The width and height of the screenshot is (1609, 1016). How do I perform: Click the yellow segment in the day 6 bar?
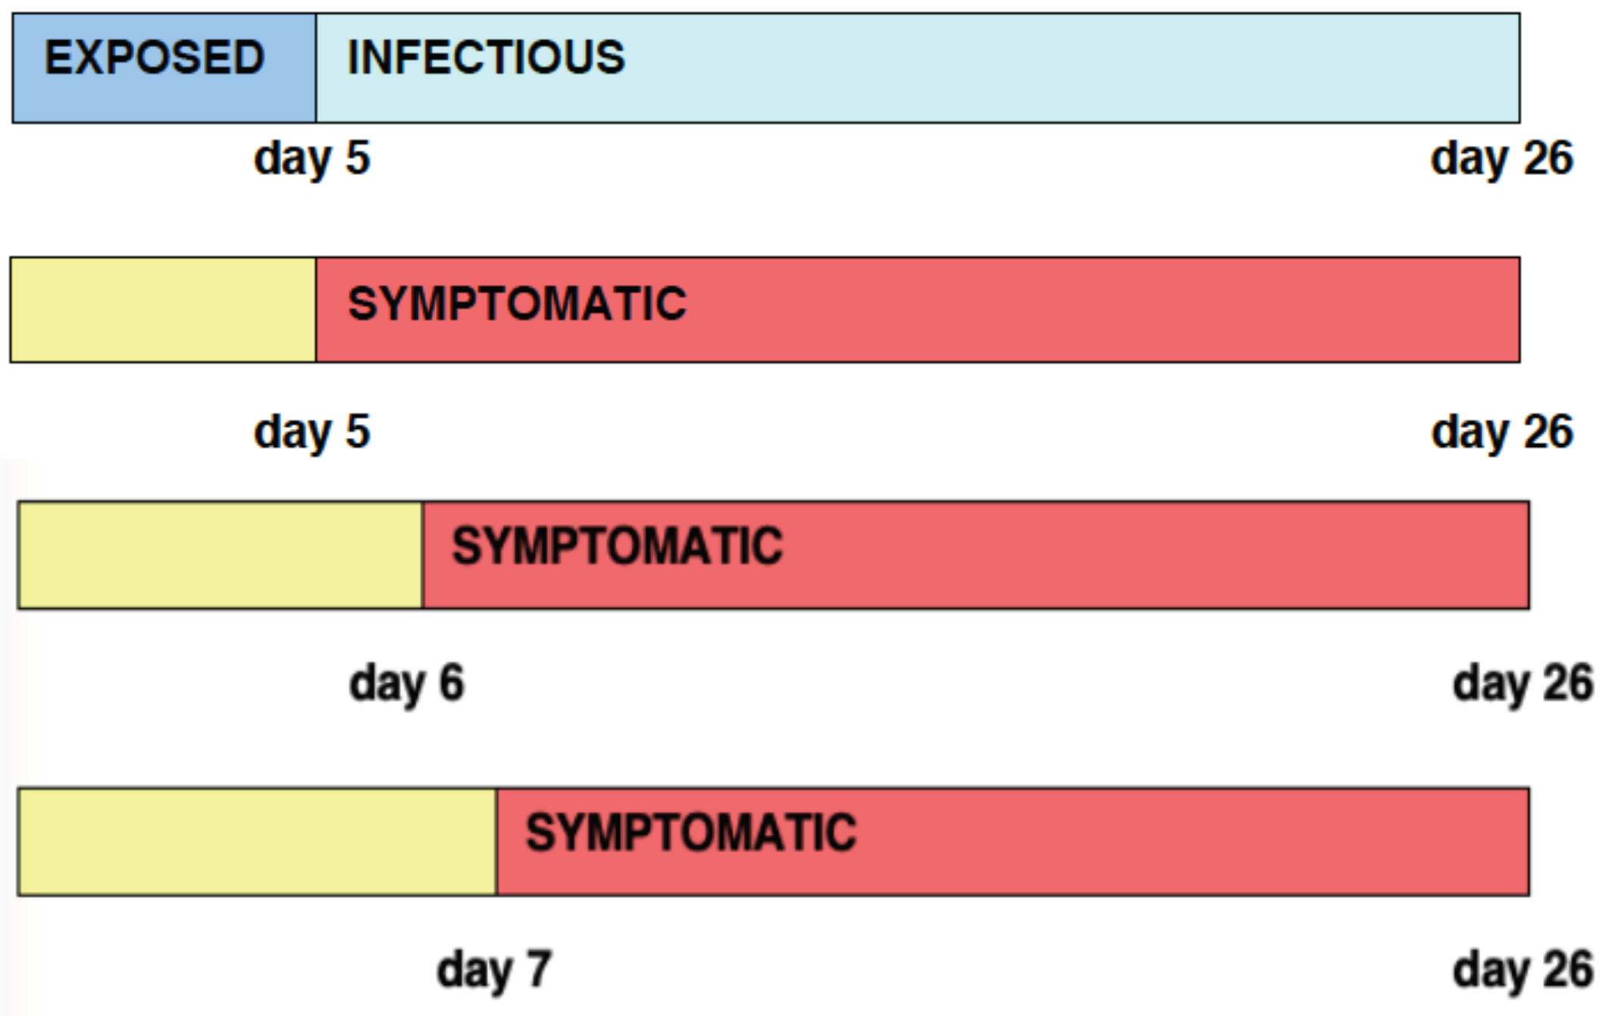[221, 555]
